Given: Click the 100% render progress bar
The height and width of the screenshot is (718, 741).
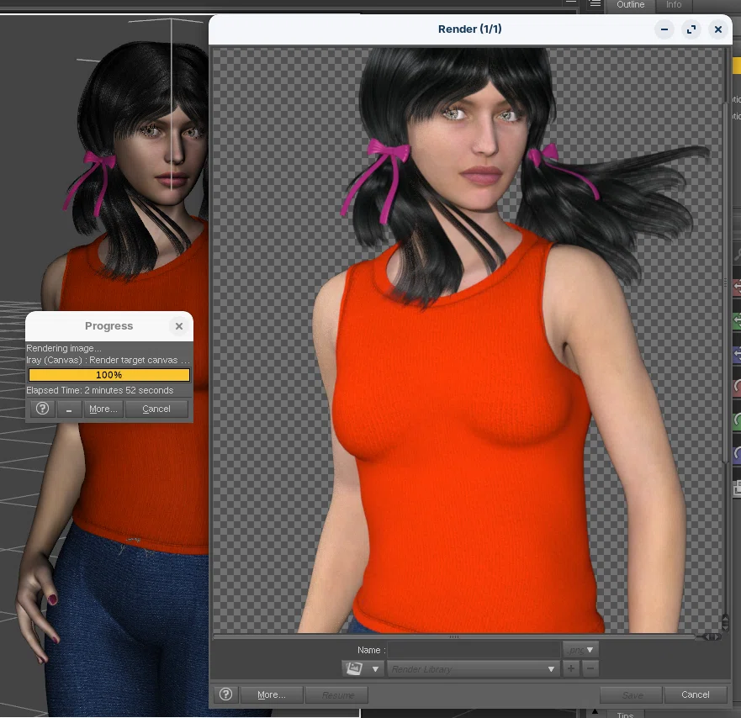Looking at the screenshot, I should [109, 375].
